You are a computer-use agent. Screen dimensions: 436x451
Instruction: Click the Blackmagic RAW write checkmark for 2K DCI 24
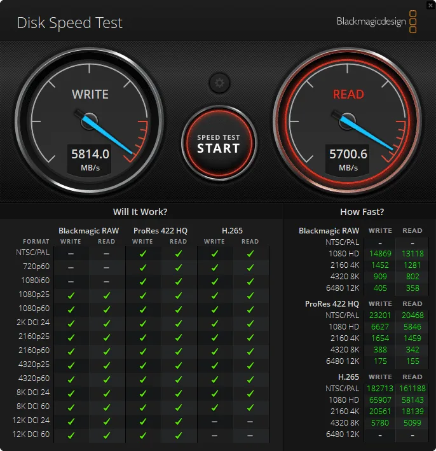tap(71, 323)
